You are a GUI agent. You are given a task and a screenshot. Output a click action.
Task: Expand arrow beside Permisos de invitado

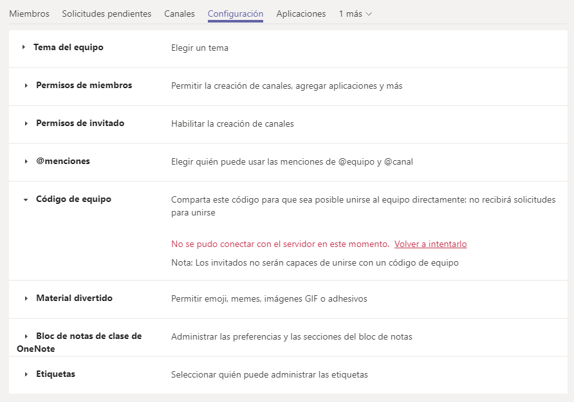click(26, 123)
